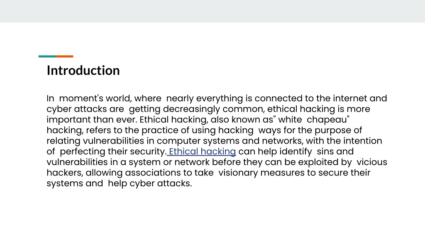Click the word "visionary" in the paragraph
The width and height of the screenshot is (425, 239).
(x=238, y=173)
